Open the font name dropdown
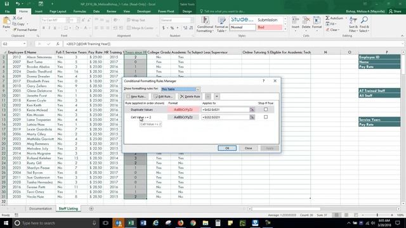Image resolution: width=406 pixels, height=228 pixels. point(67,20)
